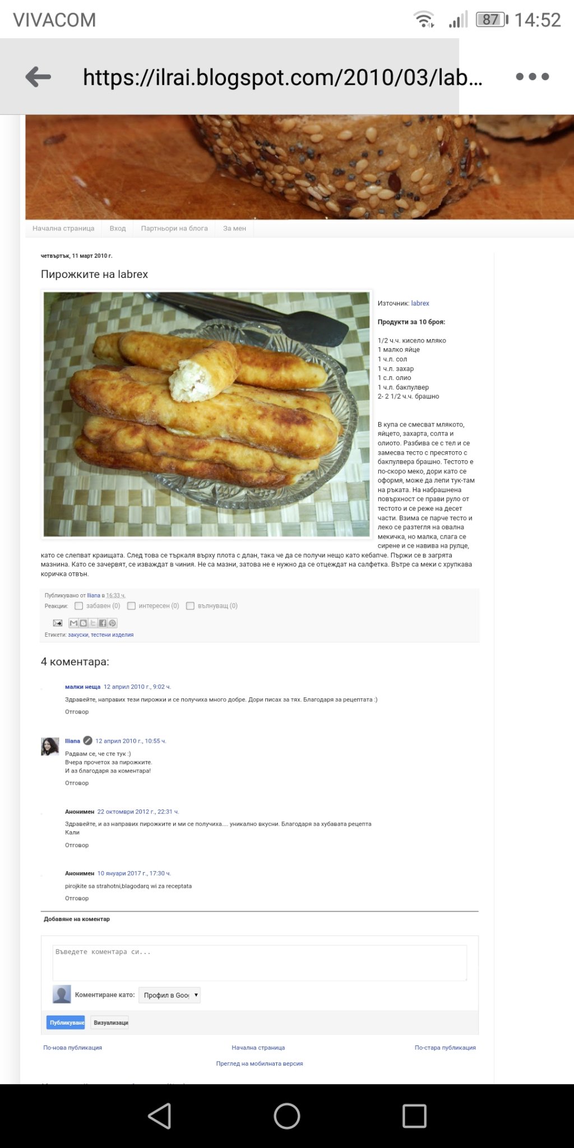Screen dimensions: 574x1148
Task: Click the blue Публикуване button
Action: tap(66, 1022)
